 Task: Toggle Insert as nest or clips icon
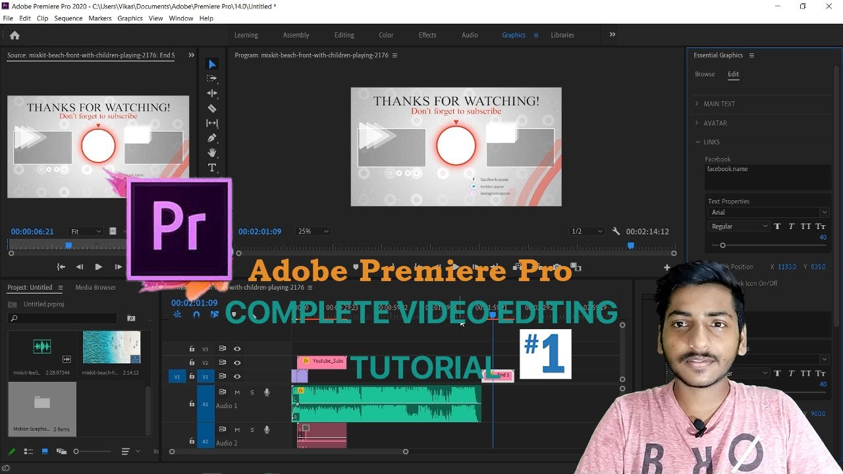click(177, 315)
